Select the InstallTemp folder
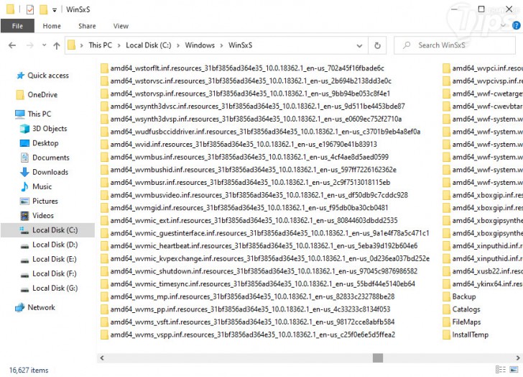Image resolution: width=523 pixels, height=377 pixels. pyautogui.click(x=466, y=335)
